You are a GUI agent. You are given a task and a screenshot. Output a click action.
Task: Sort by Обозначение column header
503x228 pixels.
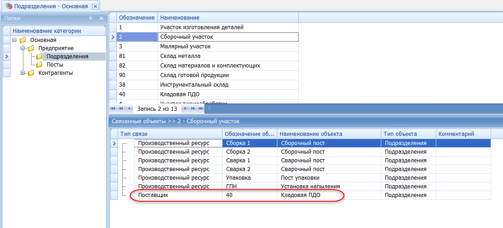(x=136, y=18)
